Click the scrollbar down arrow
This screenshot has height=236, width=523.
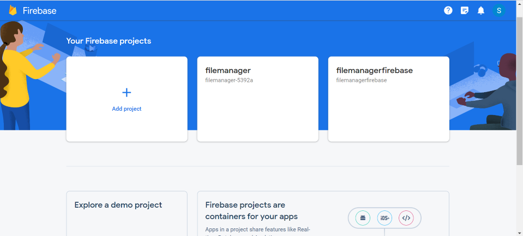[519, 233]
